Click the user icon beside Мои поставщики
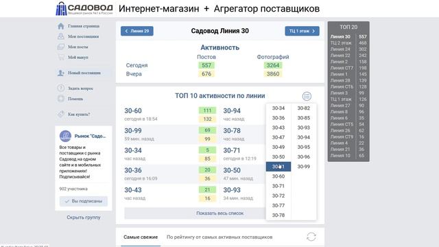439x247 pixels. pos(61,36)
